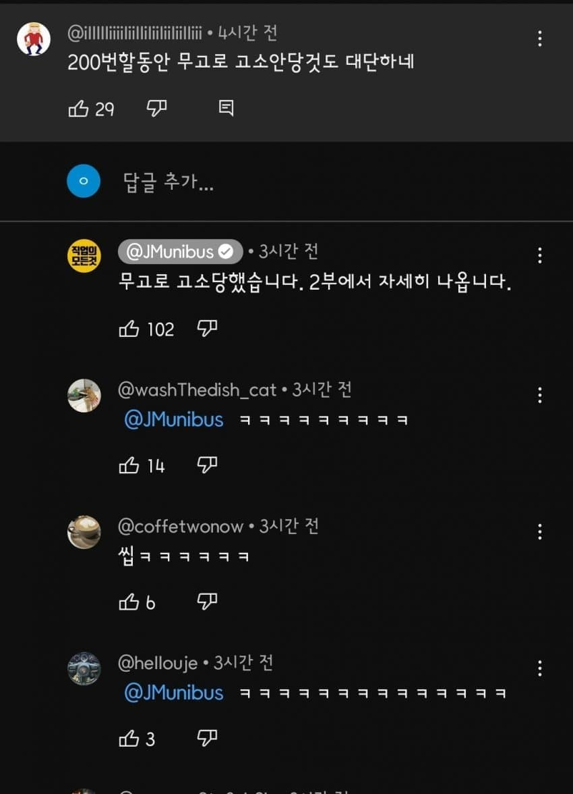Like the @hellouje reply with 3 likes
The image size is (573, 794).
click(129, 739)
